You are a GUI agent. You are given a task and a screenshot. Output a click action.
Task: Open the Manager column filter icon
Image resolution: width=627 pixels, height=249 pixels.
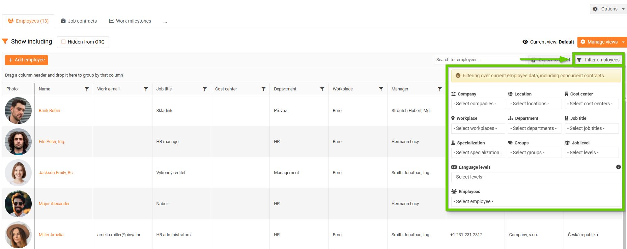point(439,89)
